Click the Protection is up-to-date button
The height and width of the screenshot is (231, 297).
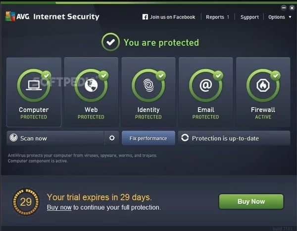(x=234, y=138)
